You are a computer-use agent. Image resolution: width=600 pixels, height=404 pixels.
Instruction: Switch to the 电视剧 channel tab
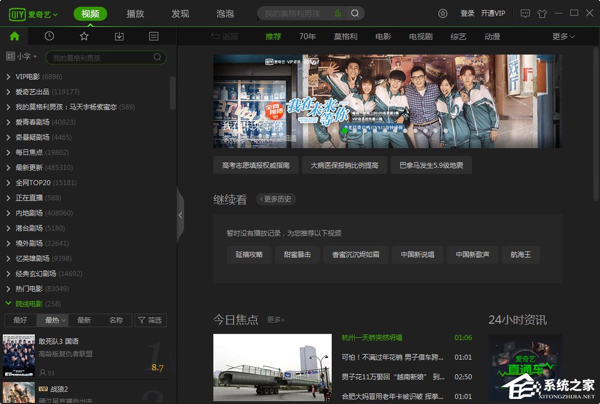click(x=420, y=36)
